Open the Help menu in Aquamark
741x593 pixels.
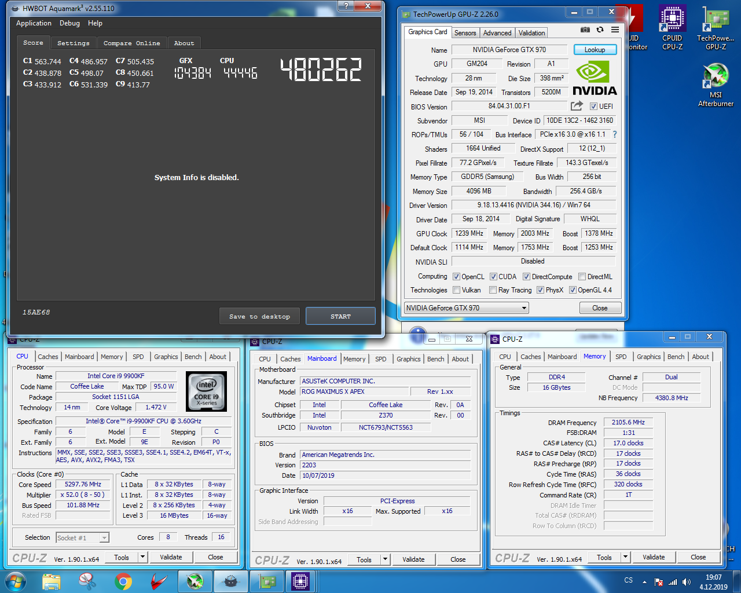click(x=95, y=23)
